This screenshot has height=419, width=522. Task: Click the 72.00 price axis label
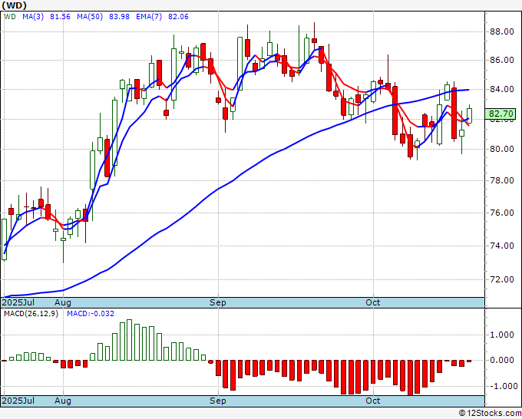point(501,279)
